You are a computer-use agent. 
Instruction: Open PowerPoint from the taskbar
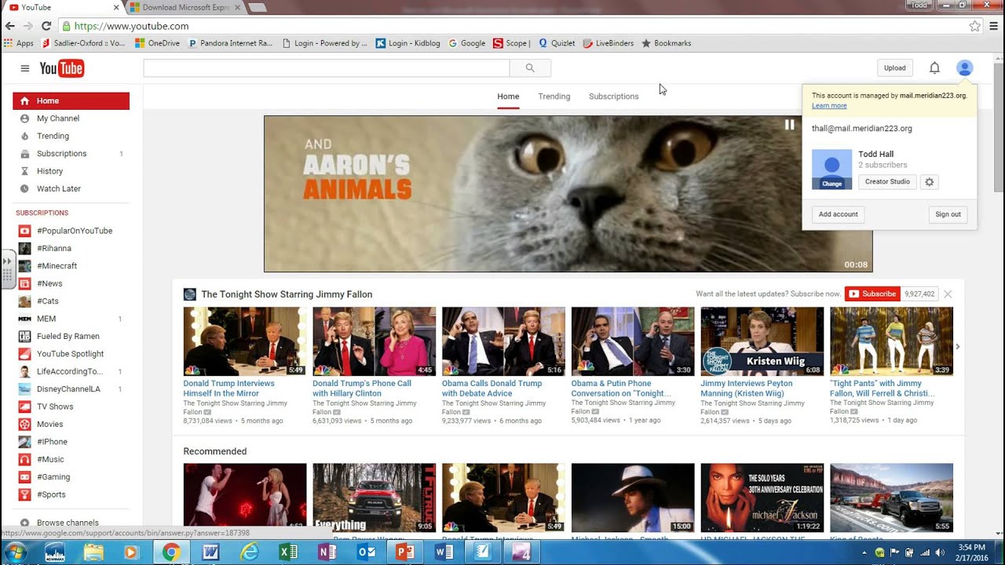(405, 552)
